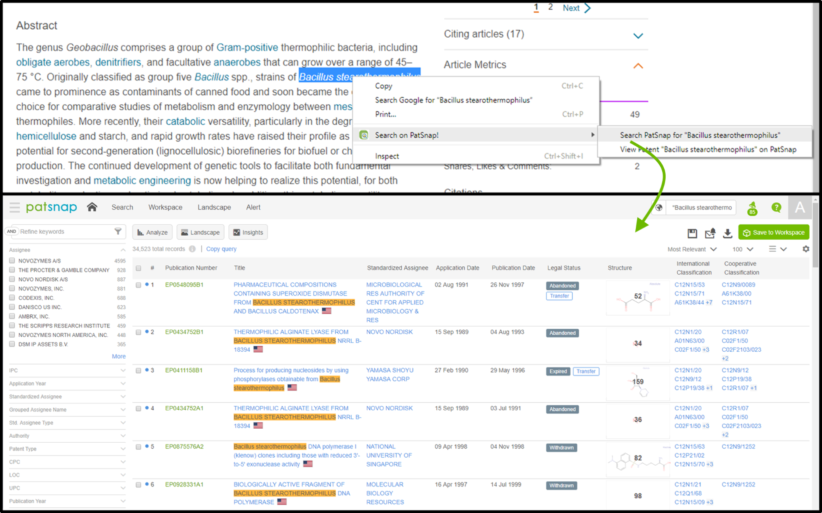Collapse the Assignee filter section
Viewport: 822px width, 513px height.
123,249
